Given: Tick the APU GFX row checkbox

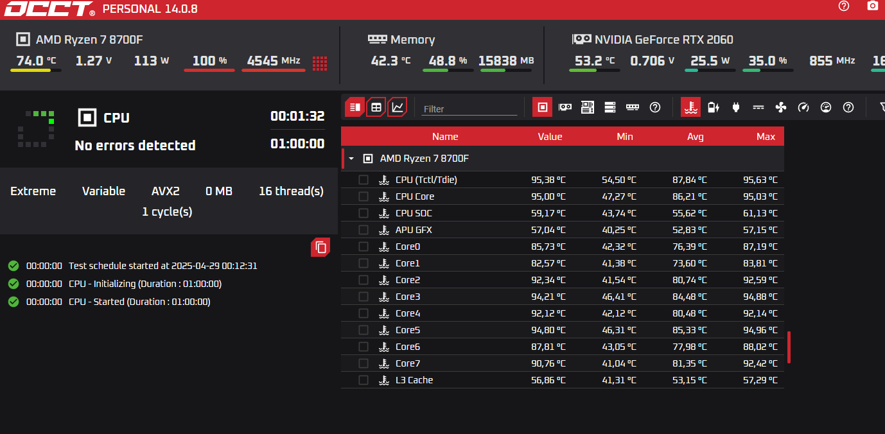Looking at the screenshot, I should pos(364,230).
